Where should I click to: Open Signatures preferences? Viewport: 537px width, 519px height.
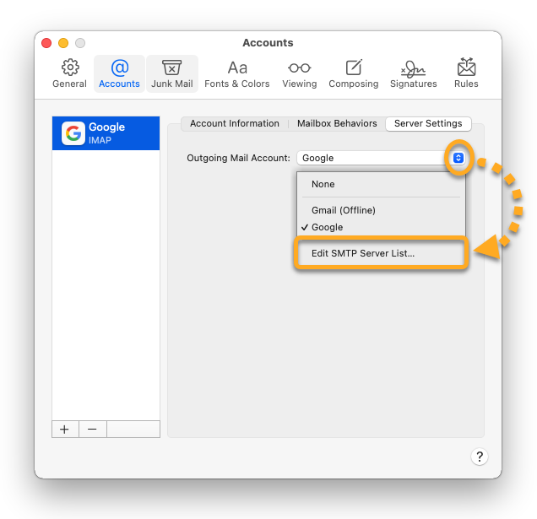[x=413, y=73]
